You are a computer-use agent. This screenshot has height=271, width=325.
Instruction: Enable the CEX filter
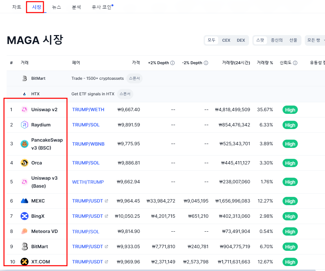click(226, 40)
